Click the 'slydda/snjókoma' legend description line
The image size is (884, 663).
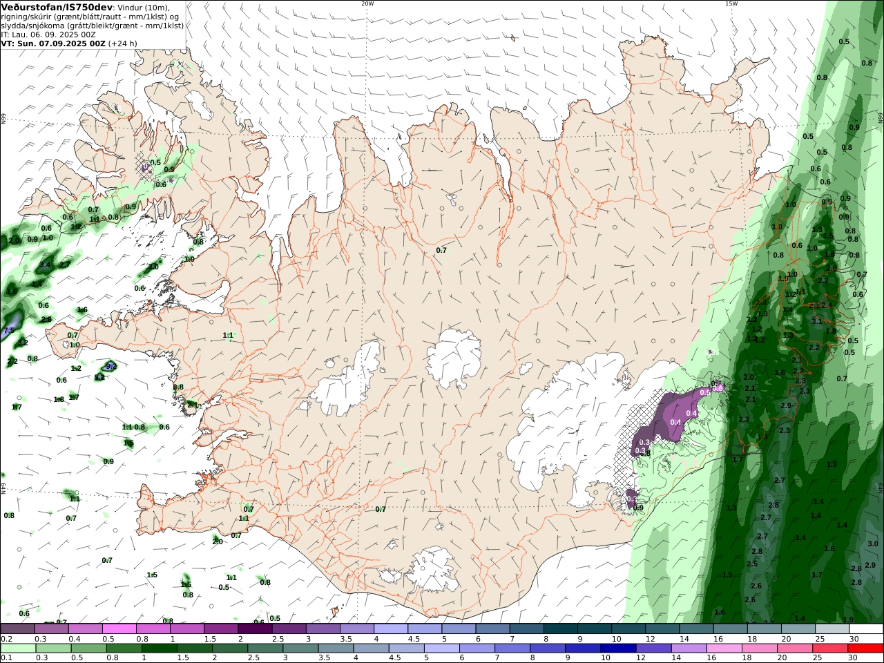click(x=92, y=26)
